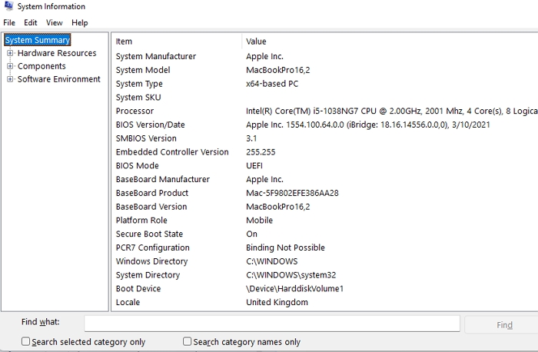
Task: Tick Search category names only checkbox
Action: click(187, 341)
